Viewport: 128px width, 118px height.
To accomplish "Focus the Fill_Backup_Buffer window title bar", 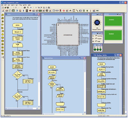I will pyautogui.click(x=107, y=55).
